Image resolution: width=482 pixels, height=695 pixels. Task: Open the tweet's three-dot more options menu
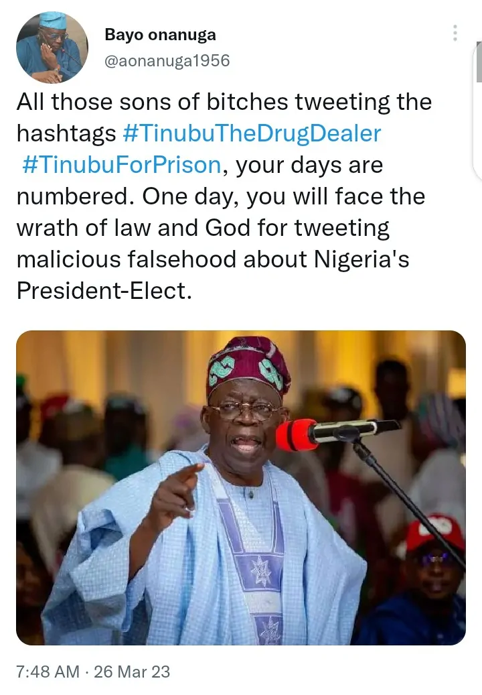(x=455, y=34)
